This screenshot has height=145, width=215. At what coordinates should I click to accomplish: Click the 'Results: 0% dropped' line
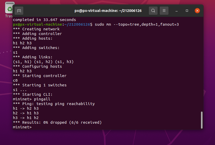(x=57, y=122)
